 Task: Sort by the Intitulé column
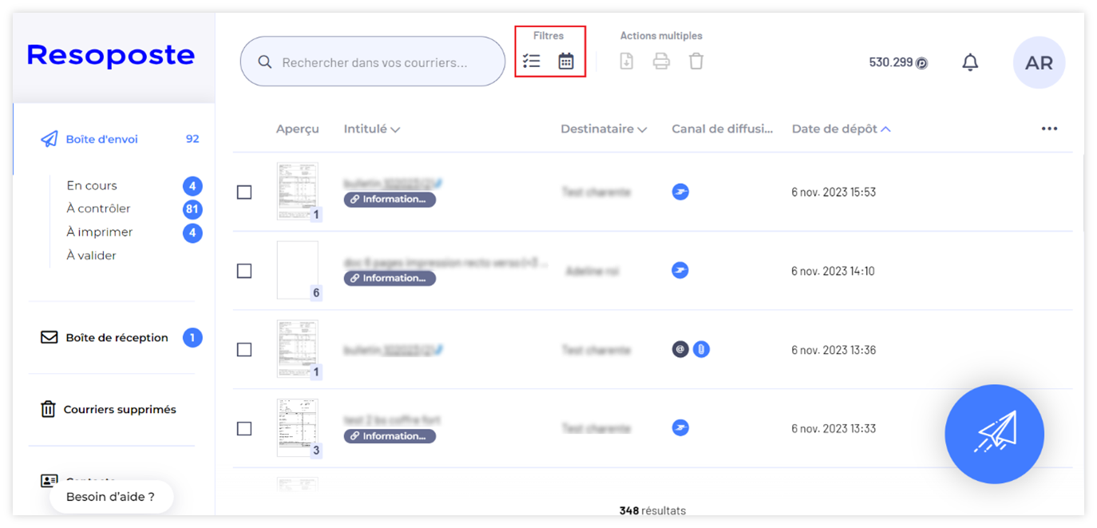[372, 129]
